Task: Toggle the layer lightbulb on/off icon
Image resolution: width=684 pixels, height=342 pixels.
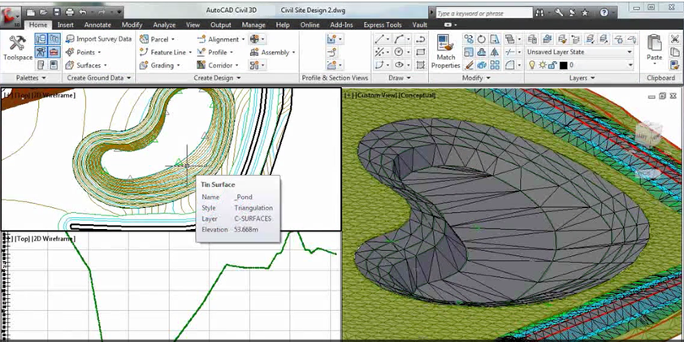Action: [x=532, y=65]
